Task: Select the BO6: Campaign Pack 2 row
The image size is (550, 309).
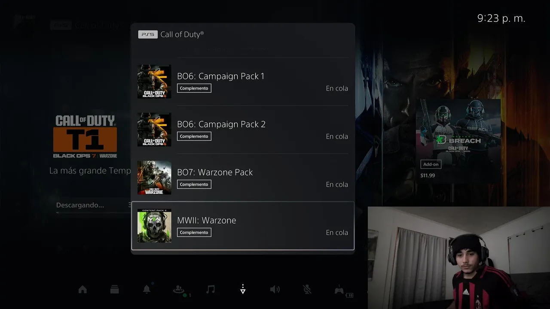Action: pyautogui.click(x=243, y=130)
